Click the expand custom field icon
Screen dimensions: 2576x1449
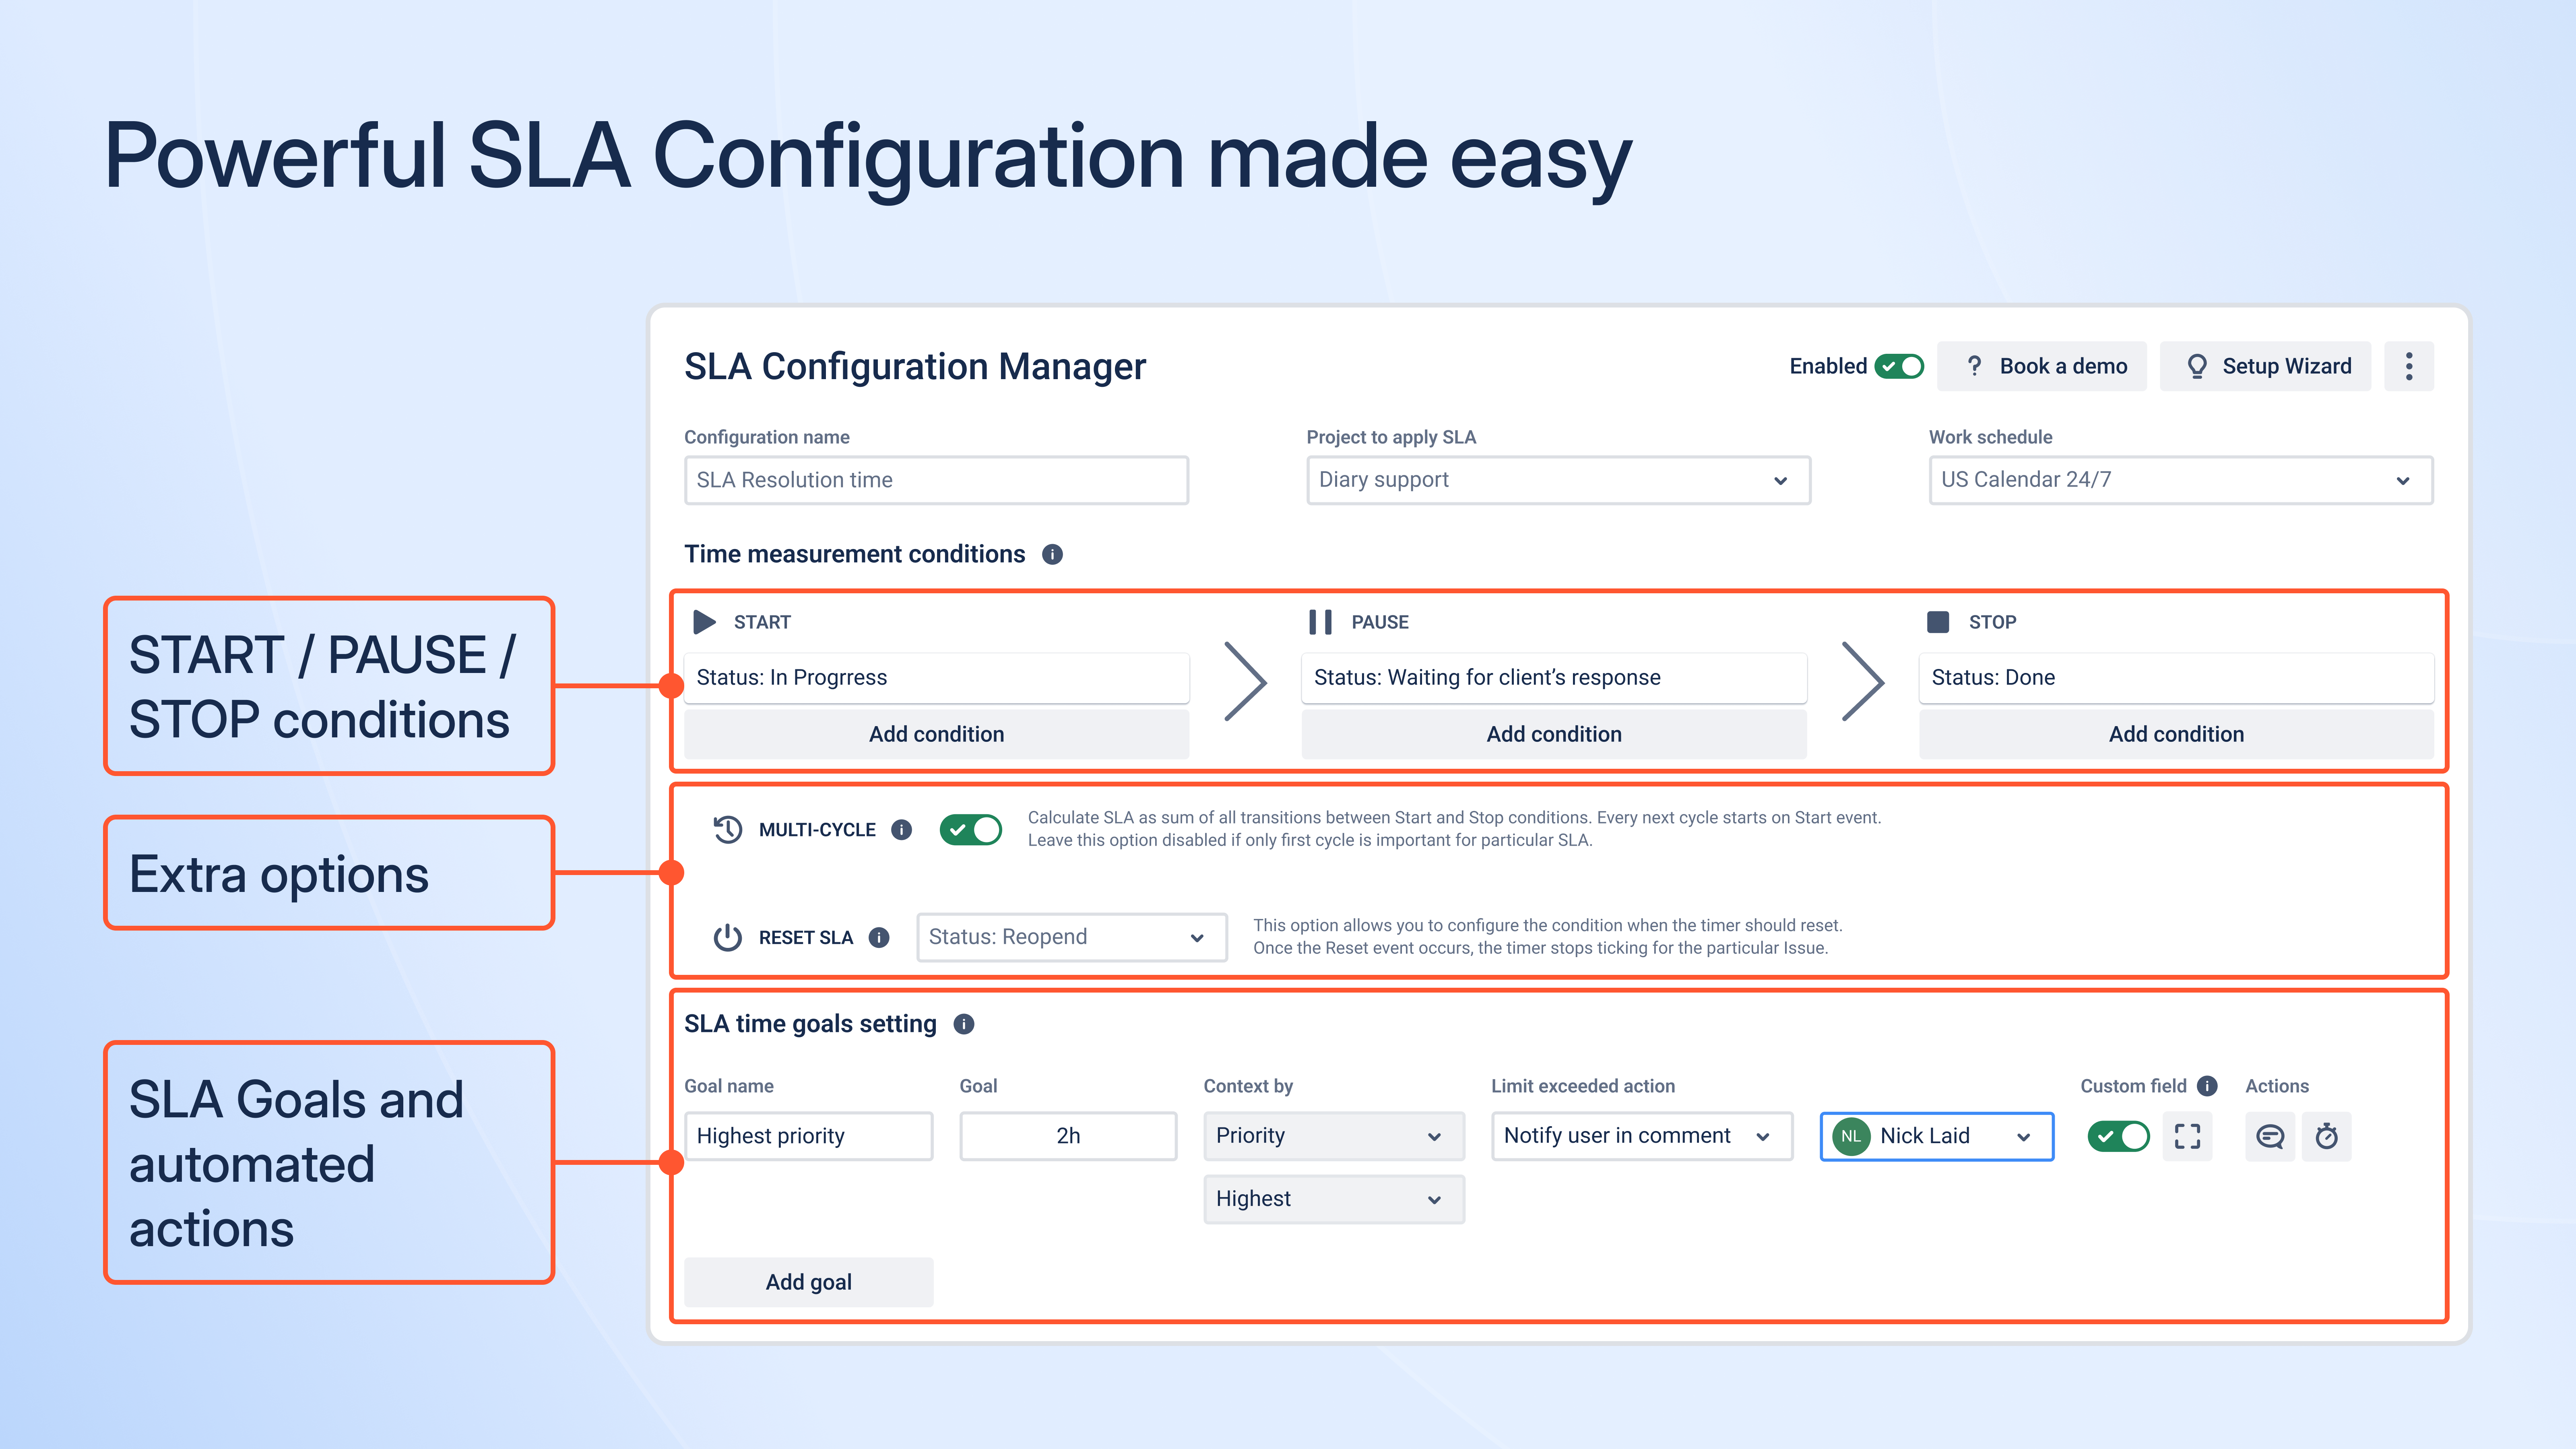2187,1136
